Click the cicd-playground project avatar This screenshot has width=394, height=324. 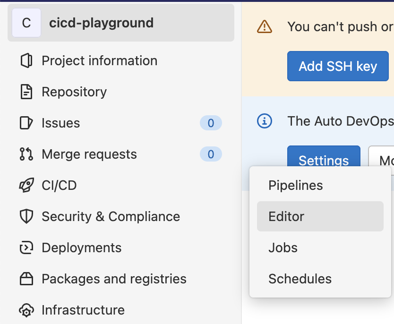pyautogui.click(x=26, y=23)
